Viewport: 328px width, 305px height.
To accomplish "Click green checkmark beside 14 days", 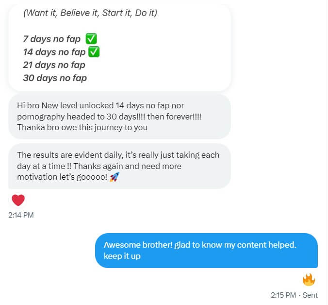I will [x=94, y=52].
